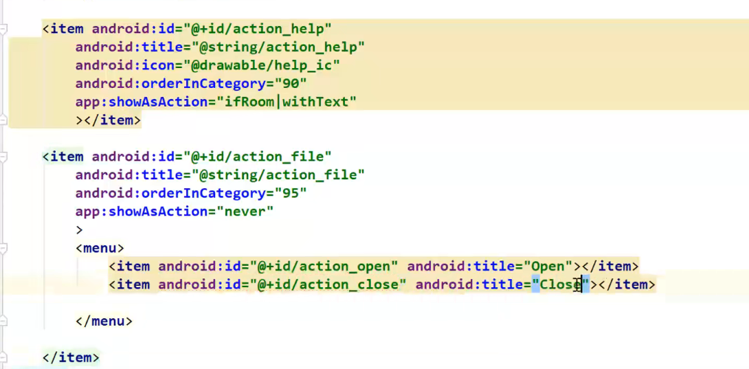
Task: Click the orderInCategory value "95"
Action: point(291,193)
